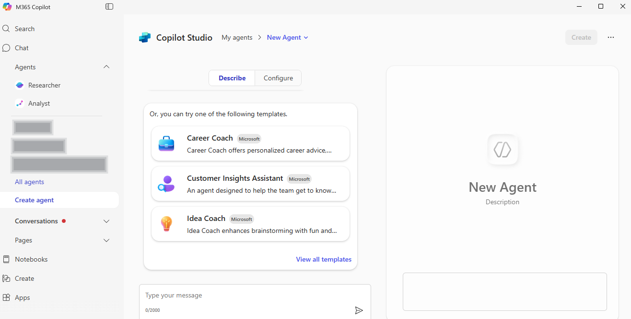Viewport: 631px width, 319px height.
Task: Switch to the Describe tab
Action: [232, 77]
